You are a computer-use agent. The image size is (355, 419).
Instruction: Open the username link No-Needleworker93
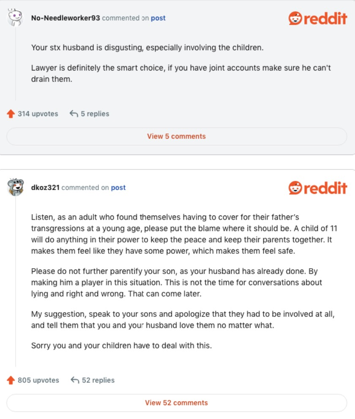[66, 18]
